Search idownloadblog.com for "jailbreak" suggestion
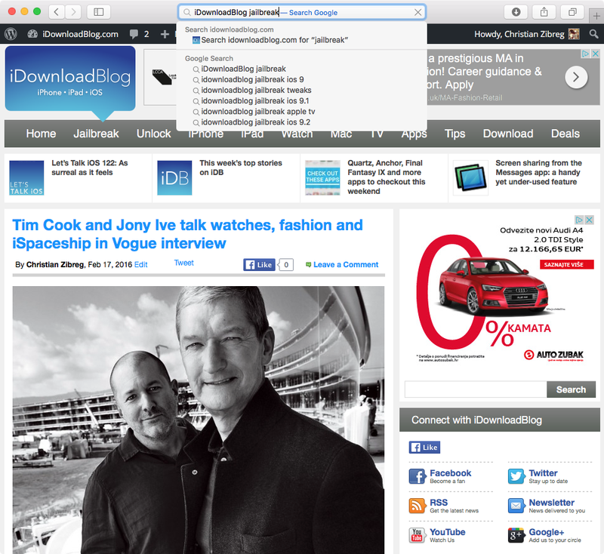The width and height of the screenshot is (604, 554). click(x=301, y=40)
